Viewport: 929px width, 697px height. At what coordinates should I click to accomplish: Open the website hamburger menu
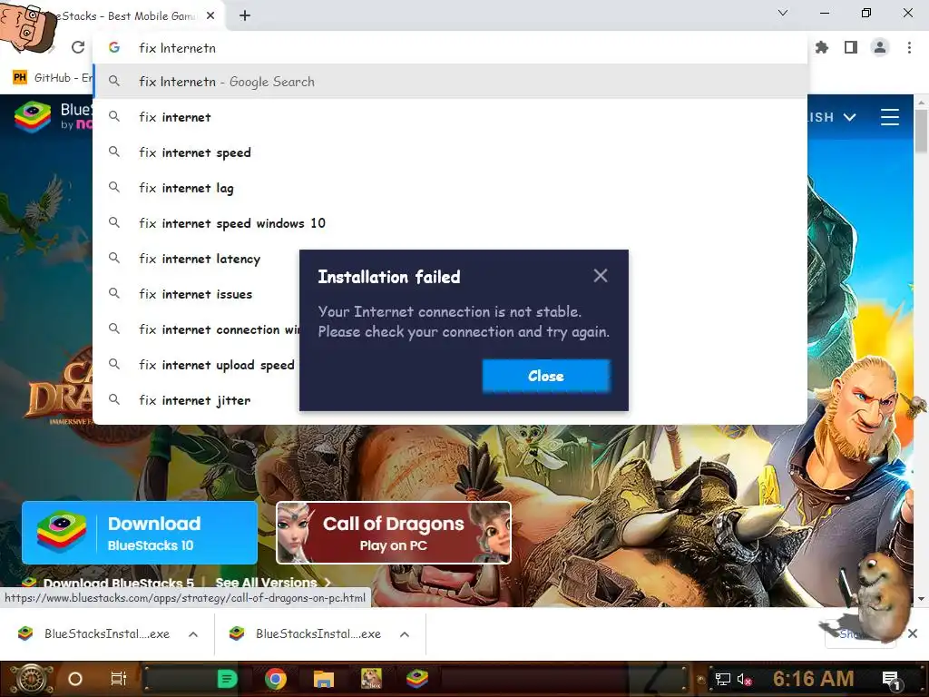[889, 117]
